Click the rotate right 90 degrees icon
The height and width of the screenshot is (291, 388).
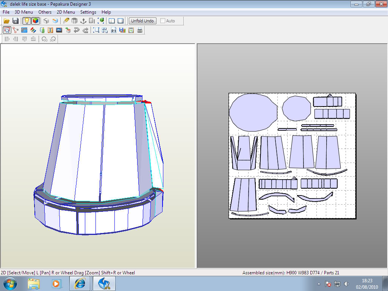click(53, 39)
